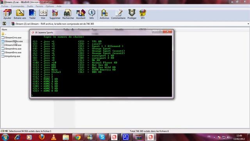Open Skype from the taskbar
The image size is (250, 141).
[x=102, y=137]
